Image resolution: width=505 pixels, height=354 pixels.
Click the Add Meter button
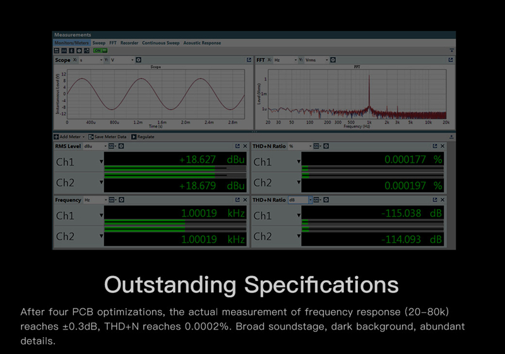coord(69,137)
